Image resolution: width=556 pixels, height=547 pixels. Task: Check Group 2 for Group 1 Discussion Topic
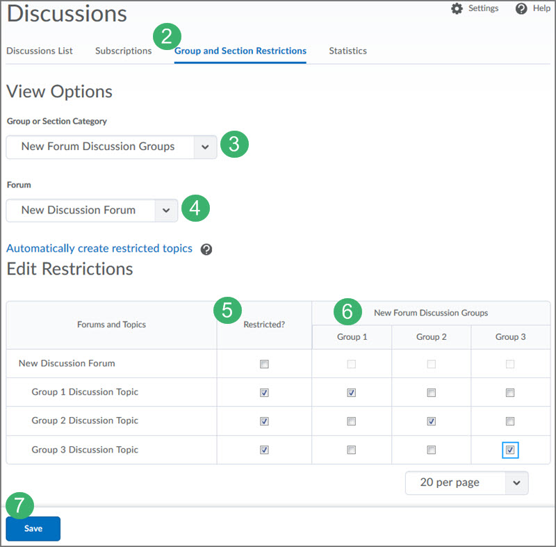pyautogui.click(x=431, y=393)
